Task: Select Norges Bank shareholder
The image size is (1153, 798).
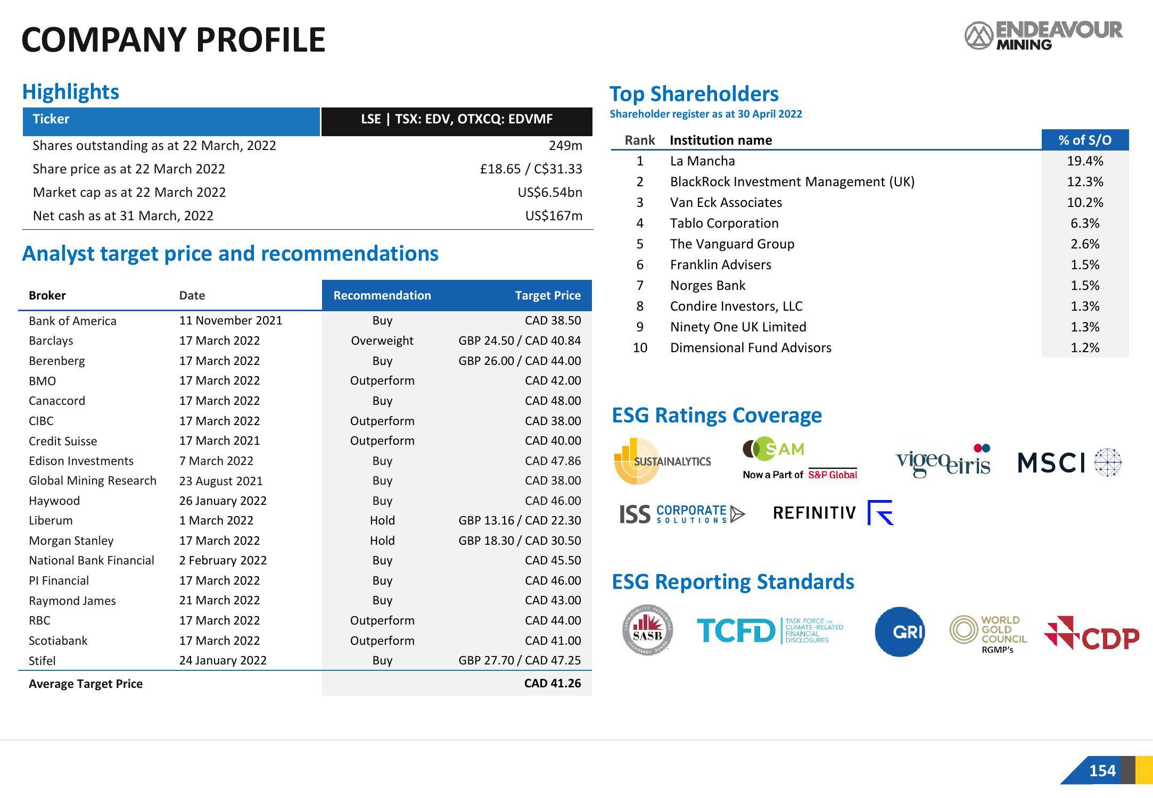Action: coord(707,285)
